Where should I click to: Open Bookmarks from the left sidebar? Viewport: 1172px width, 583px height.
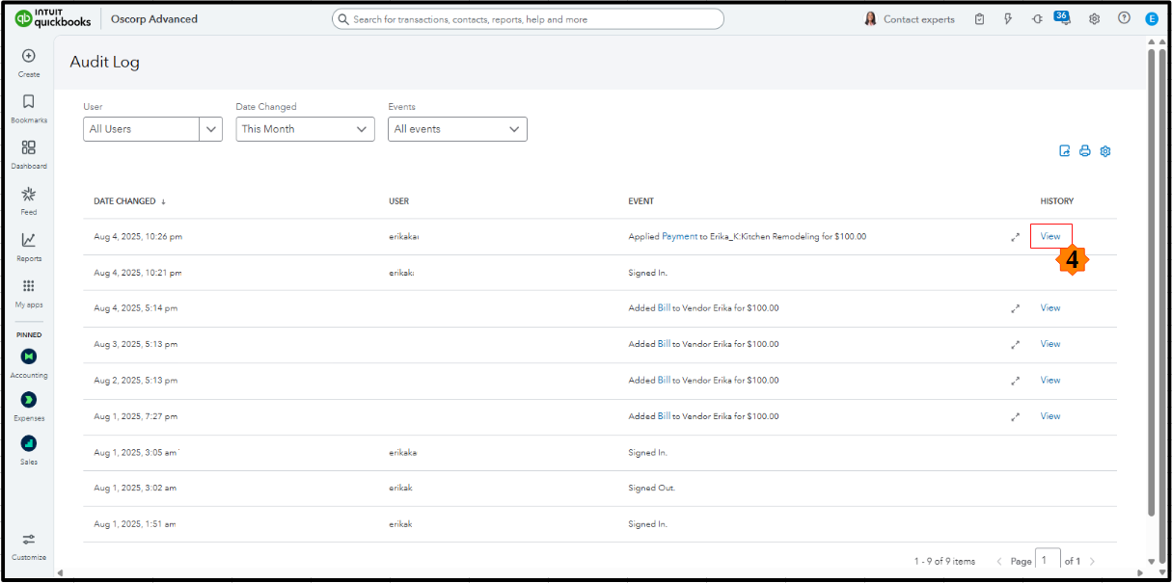point(29,102)
